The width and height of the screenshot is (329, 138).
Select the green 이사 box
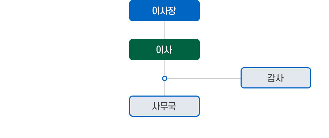pyautogui.click(x=164, y=50)
